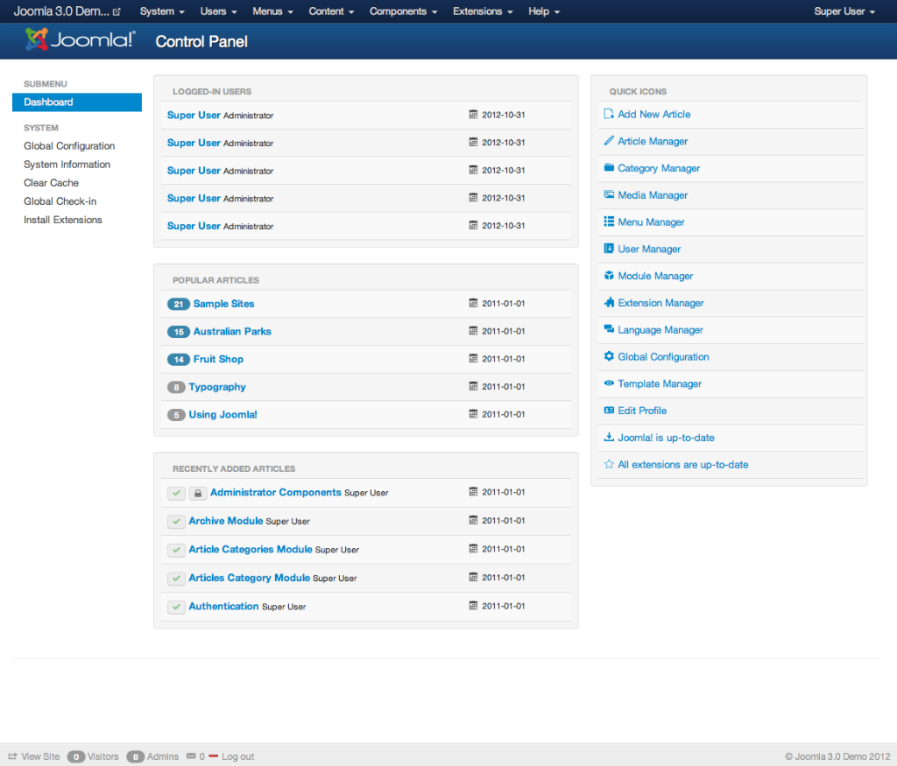Click the Popular Articles section heading
Screen dimensions: 897x766
pos(215,280)
